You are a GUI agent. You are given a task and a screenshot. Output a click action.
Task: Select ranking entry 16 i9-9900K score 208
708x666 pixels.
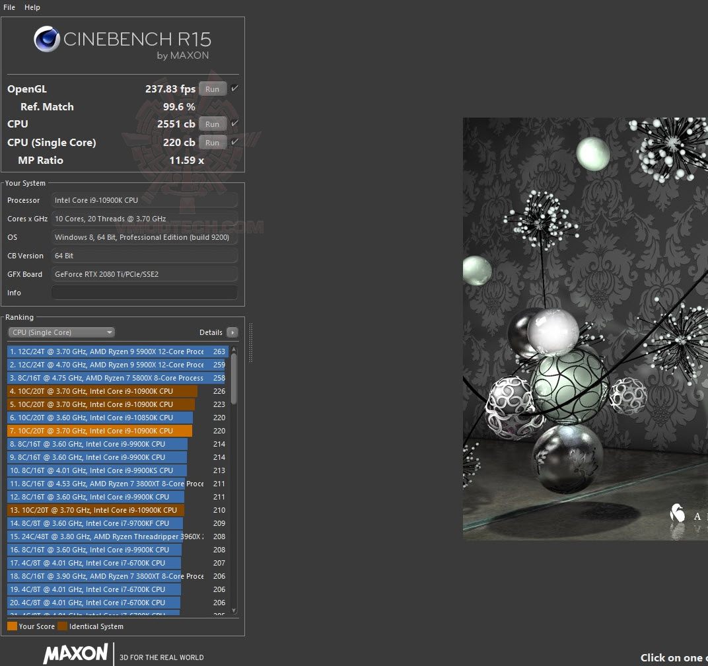point(118,550)
